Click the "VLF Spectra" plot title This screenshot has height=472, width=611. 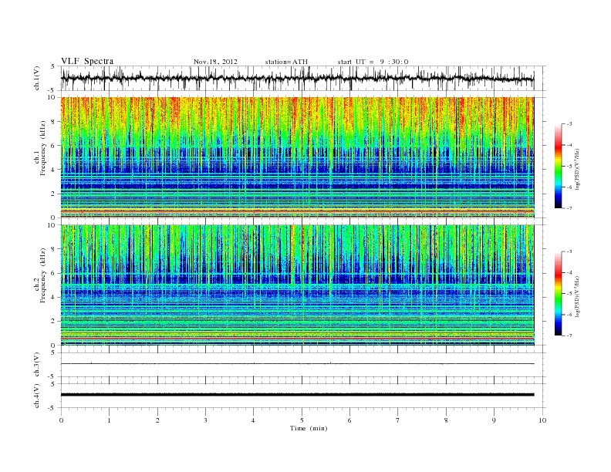pos(87,61)
